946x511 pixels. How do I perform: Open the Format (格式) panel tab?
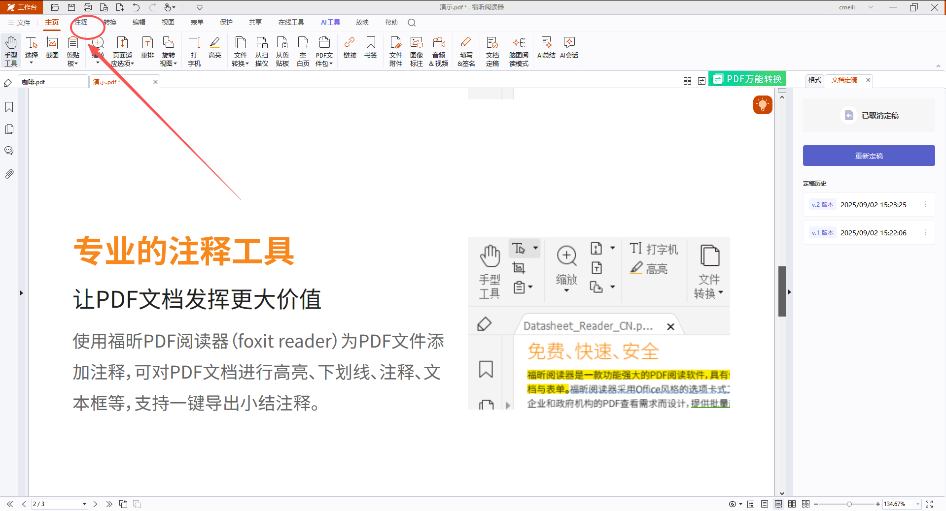coord(815,80)
